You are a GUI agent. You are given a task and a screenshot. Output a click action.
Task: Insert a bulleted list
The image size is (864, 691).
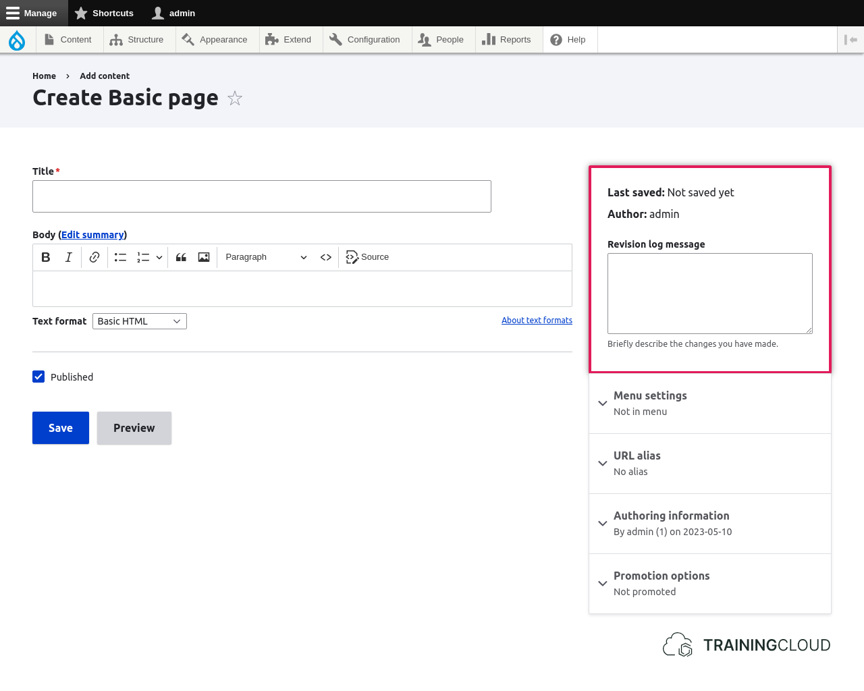(x=121, y=257)
